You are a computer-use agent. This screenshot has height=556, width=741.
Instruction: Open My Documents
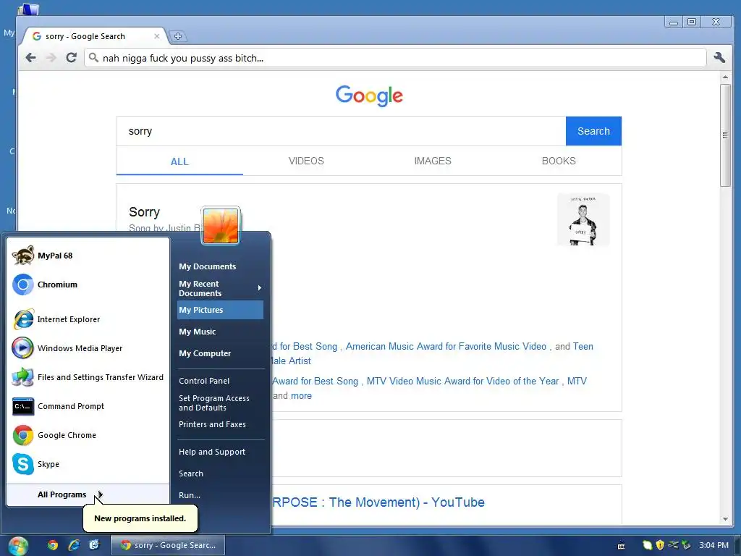click(220, 266)
